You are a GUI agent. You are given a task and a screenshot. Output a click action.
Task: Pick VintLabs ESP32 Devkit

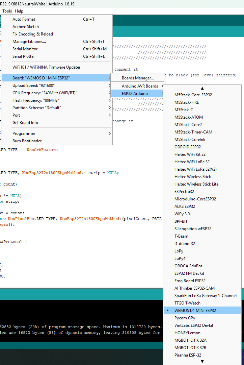tap(202, 325)
